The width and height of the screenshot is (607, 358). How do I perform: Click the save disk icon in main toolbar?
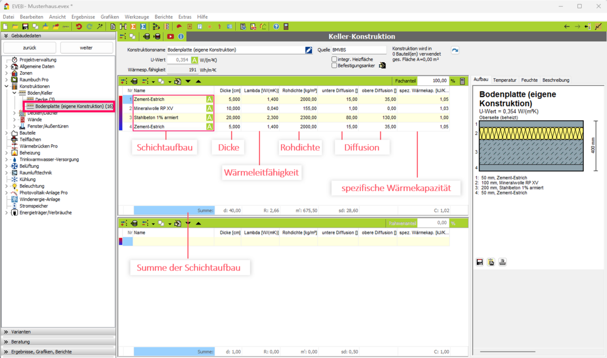pos(25,26)
